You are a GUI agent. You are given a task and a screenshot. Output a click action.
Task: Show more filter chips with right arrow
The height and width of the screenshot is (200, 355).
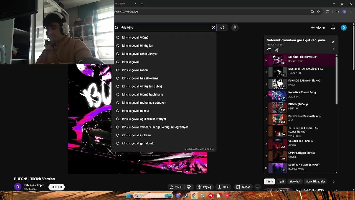tap(334, 182)
